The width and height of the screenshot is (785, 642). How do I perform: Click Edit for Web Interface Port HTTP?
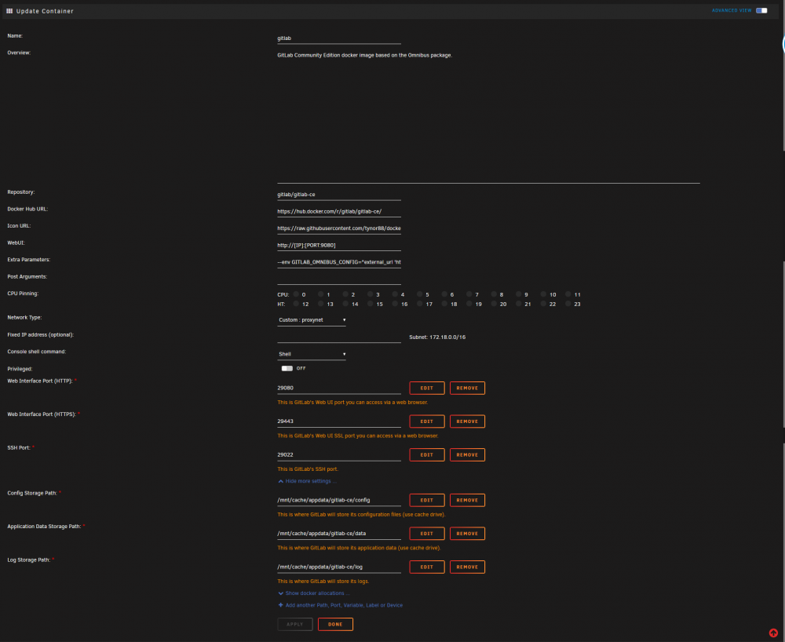click(426, 388)
